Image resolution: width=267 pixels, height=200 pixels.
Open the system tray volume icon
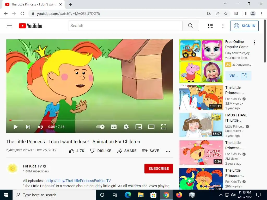click(233, 195)
